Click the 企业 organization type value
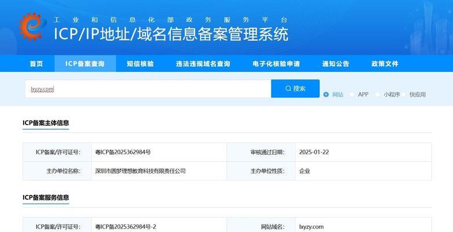Screen dimensions: 453x232 (x=305, y=171)
